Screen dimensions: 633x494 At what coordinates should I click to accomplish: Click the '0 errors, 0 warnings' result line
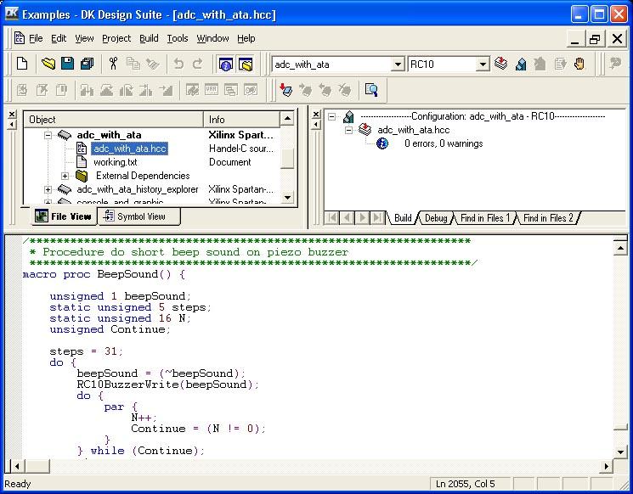click(444, 143)
